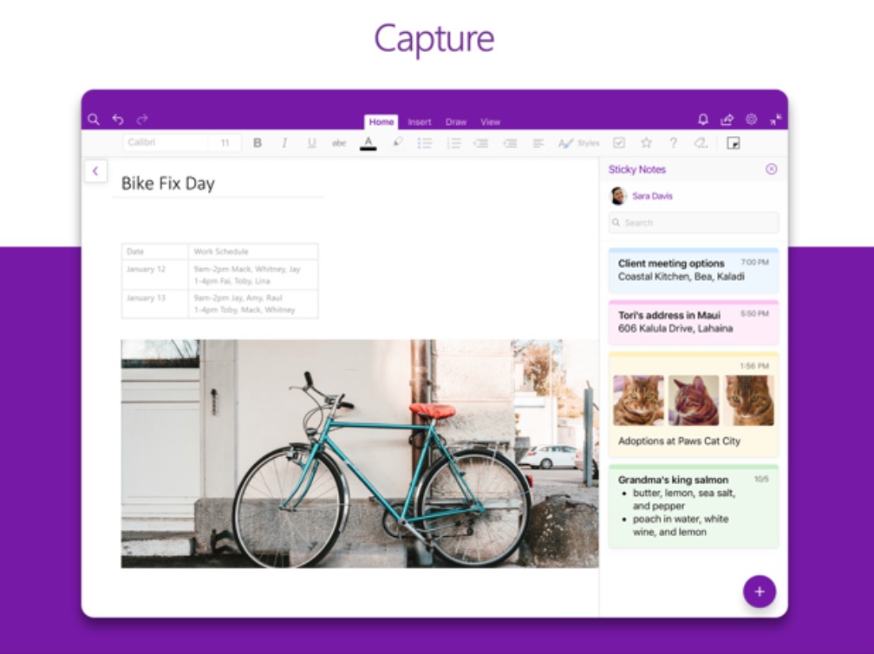874x654 pixels.
Task: Open notifications bell
Action: click(703, 120)
